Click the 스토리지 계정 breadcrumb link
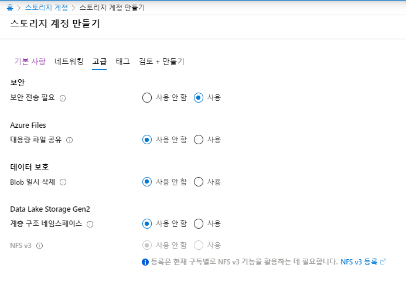 pos(46,8)
